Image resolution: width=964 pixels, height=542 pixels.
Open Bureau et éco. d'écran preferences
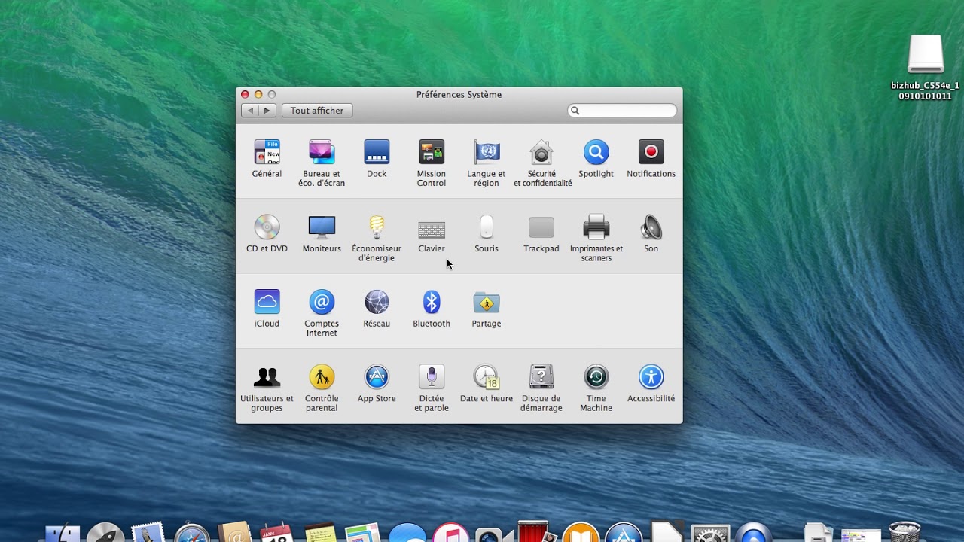click(x=322, y=163)
